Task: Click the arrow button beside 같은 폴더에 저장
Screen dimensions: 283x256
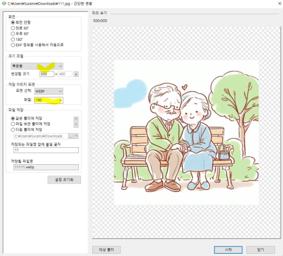Action: (76, 119)
